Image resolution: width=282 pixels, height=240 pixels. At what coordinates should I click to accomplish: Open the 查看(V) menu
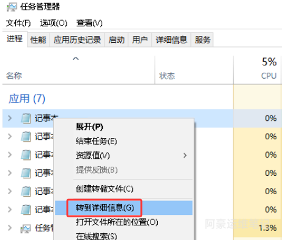pyautogui.click(x=89, y=23)
